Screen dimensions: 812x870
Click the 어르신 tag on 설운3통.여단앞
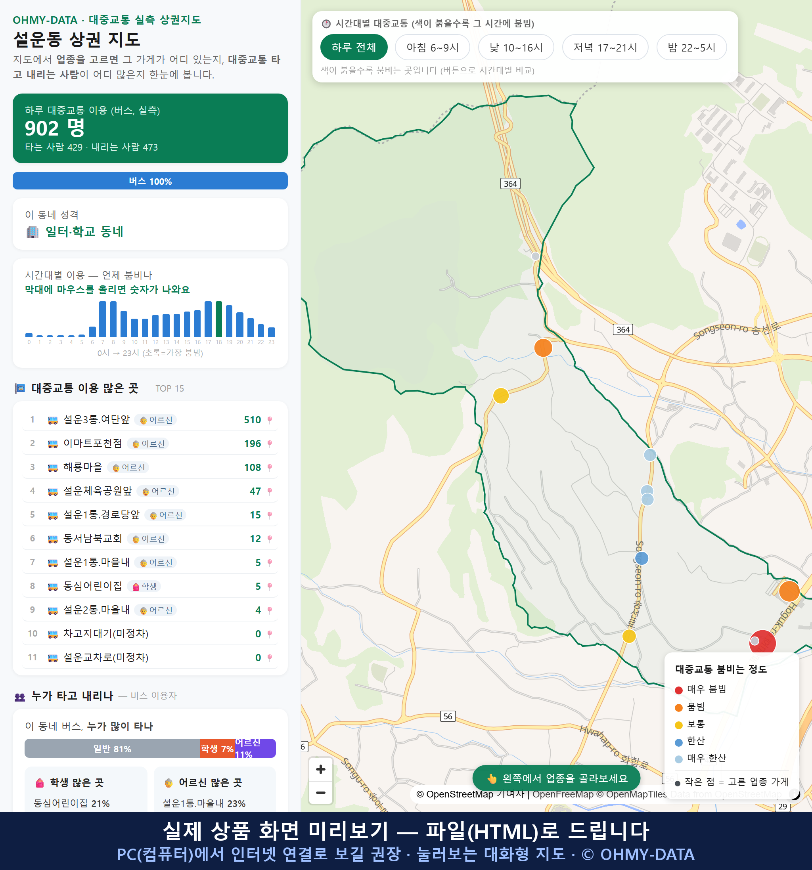pos(156,420)
